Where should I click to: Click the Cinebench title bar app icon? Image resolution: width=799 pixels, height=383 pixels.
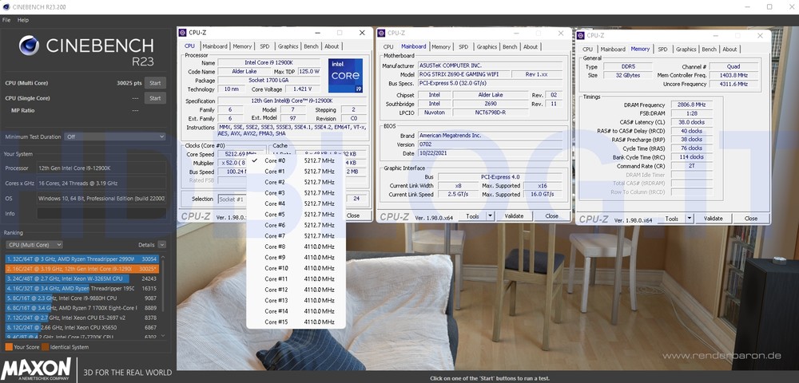(x=6, y=6)
